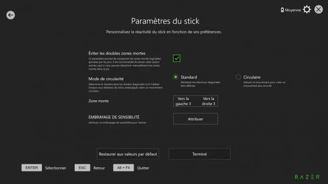Click the Personnalisez la réactivité subtitle
This screenshot has height=184, width=328.
pos(164,32)
